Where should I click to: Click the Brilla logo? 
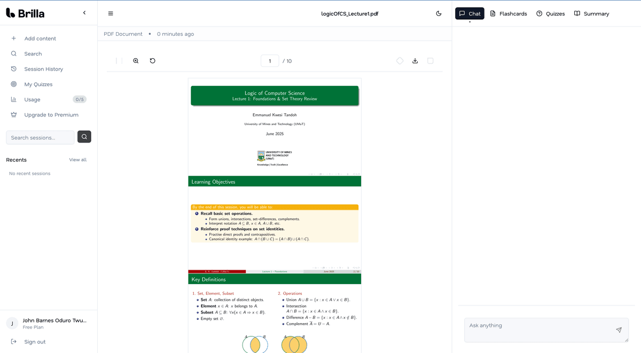click(x=25, y=13)
